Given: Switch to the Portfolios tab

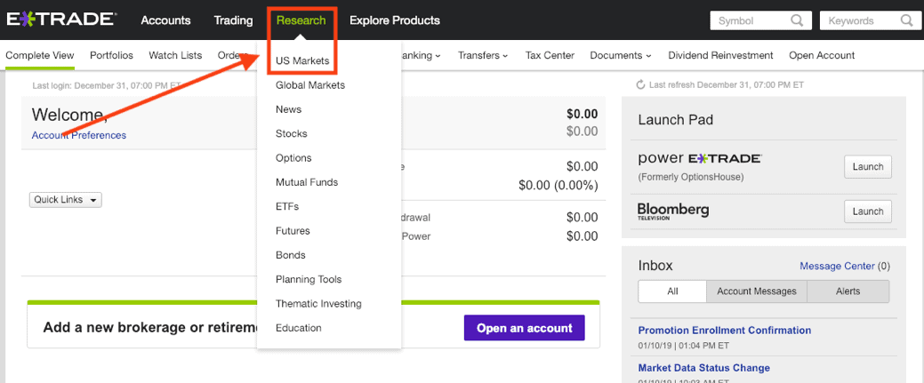Looking at the screenshot, I should (x=111, y=55).
